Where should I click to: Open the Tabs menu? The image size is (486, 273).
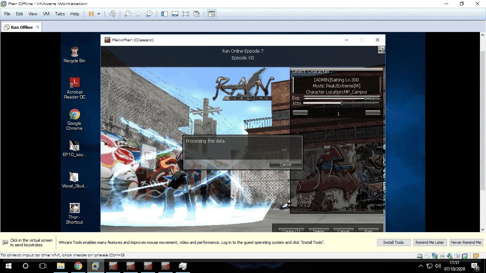click(x=60, y=14)
